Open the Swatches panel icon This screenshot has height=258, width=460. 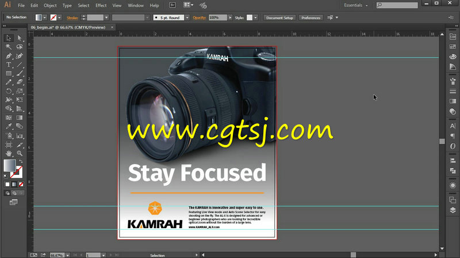[453, 46]
